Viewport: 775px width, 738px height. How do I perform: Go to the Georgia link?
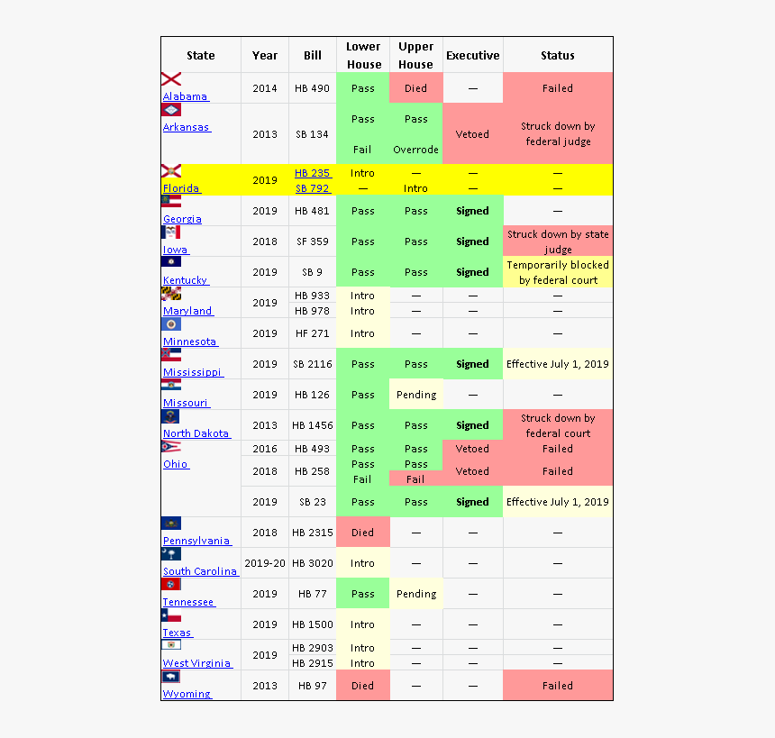(182, 218)
